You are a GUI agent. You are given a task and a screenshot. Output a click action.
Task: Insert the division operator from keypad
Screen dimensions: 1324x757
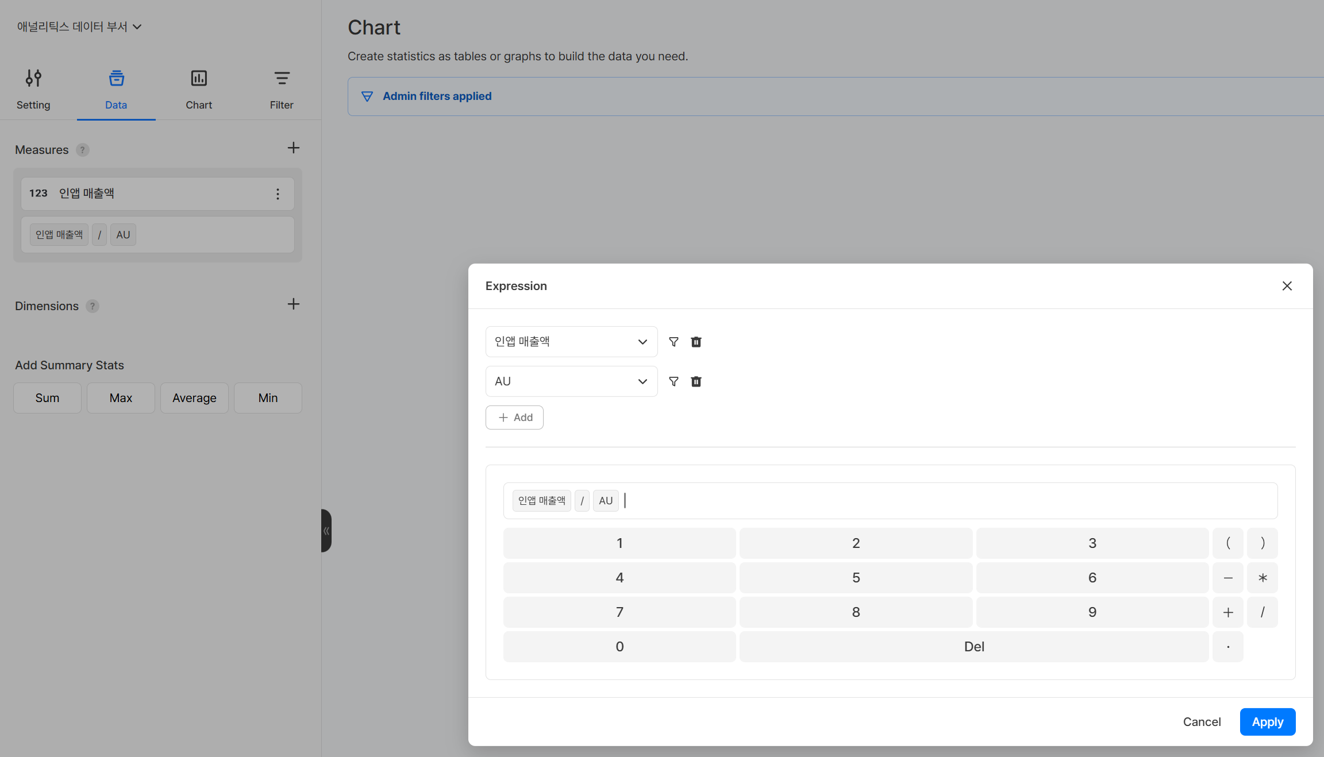pos(1262,612)
